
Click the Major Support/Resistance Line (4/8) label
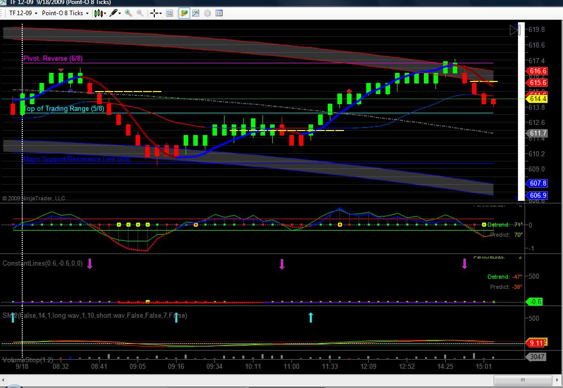tap(76, 159)
